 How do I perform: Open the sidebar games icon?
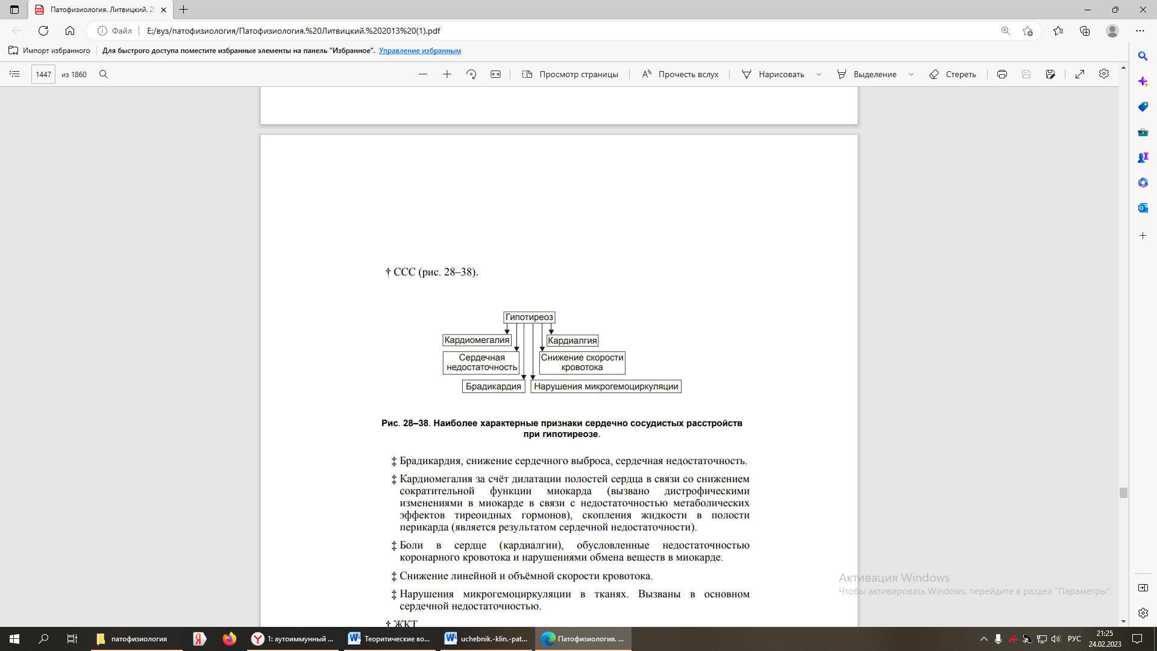pos(1143,157)
